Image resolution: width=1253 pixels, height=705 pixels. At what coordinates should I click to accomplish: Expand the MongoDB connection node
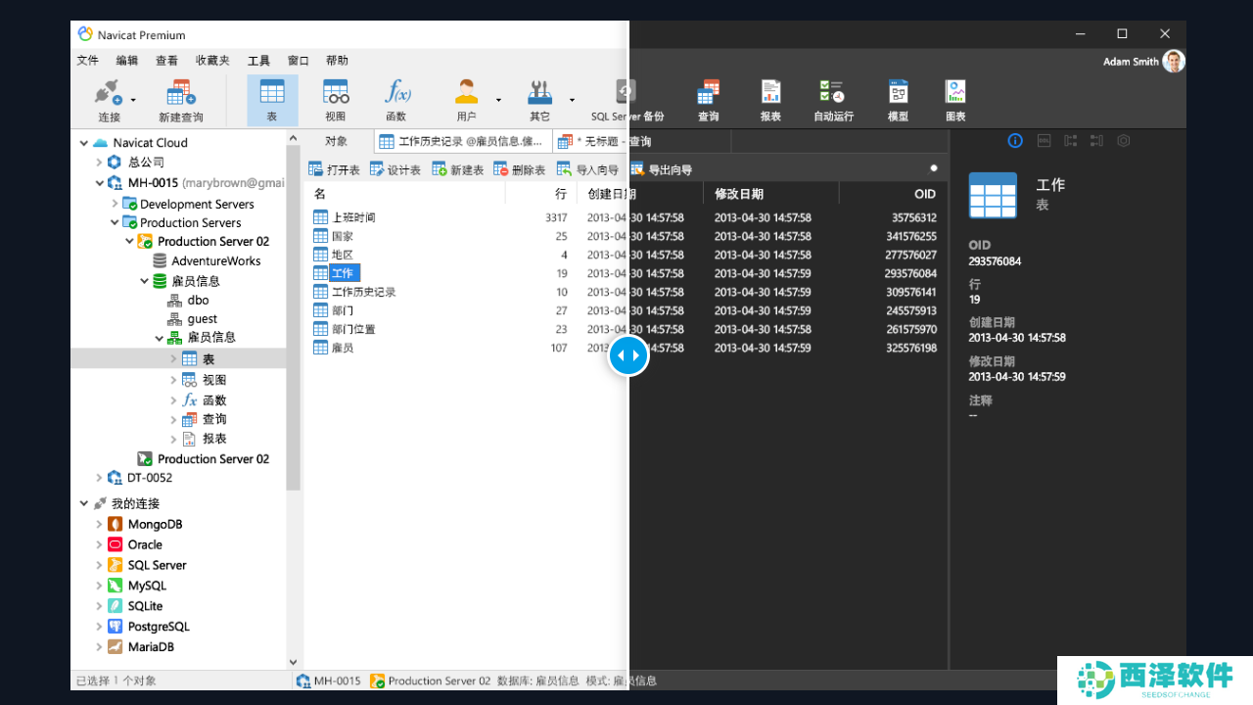(99, 525)
